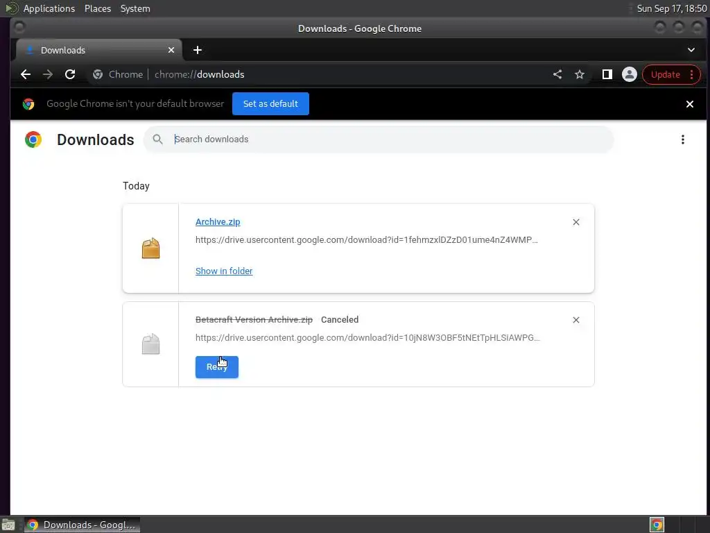This screenshot has height=533, width=710.
Task: Open the Archive.zip file link
Action: (218, 221)
